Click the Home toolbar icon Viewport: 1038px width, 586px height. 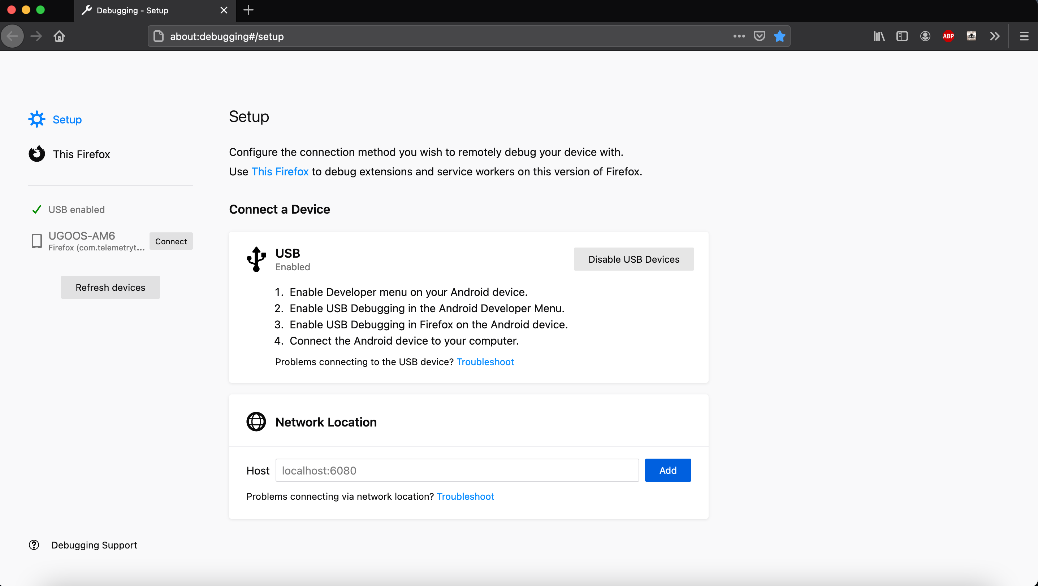click(59, 36)
